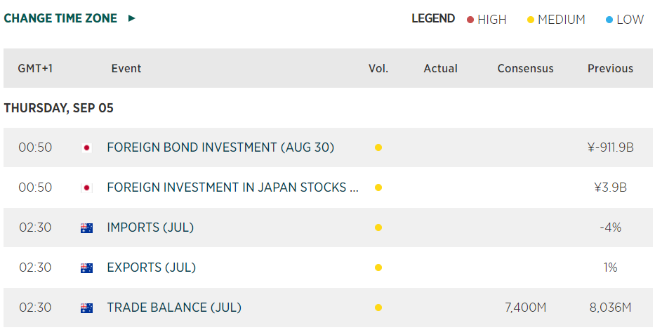The width and height of the screenshot is (655, 330).
Task: Click yellow volatility dot for Trade Balance row
Action: click(x=378, y=308)
